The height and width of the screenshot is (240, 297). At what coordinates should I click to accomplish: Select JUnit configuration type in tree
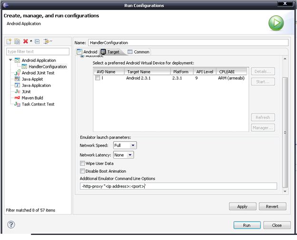click(x=26, y=92)
